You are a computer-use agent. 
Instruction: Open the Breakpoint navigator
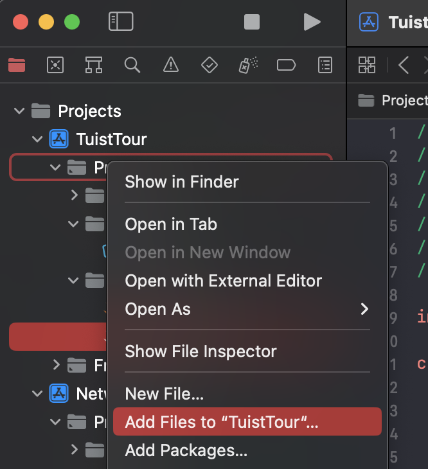[286, 65]
